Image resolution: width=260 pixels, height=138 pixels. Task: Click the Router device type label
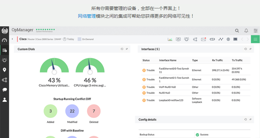pos(31,39)
